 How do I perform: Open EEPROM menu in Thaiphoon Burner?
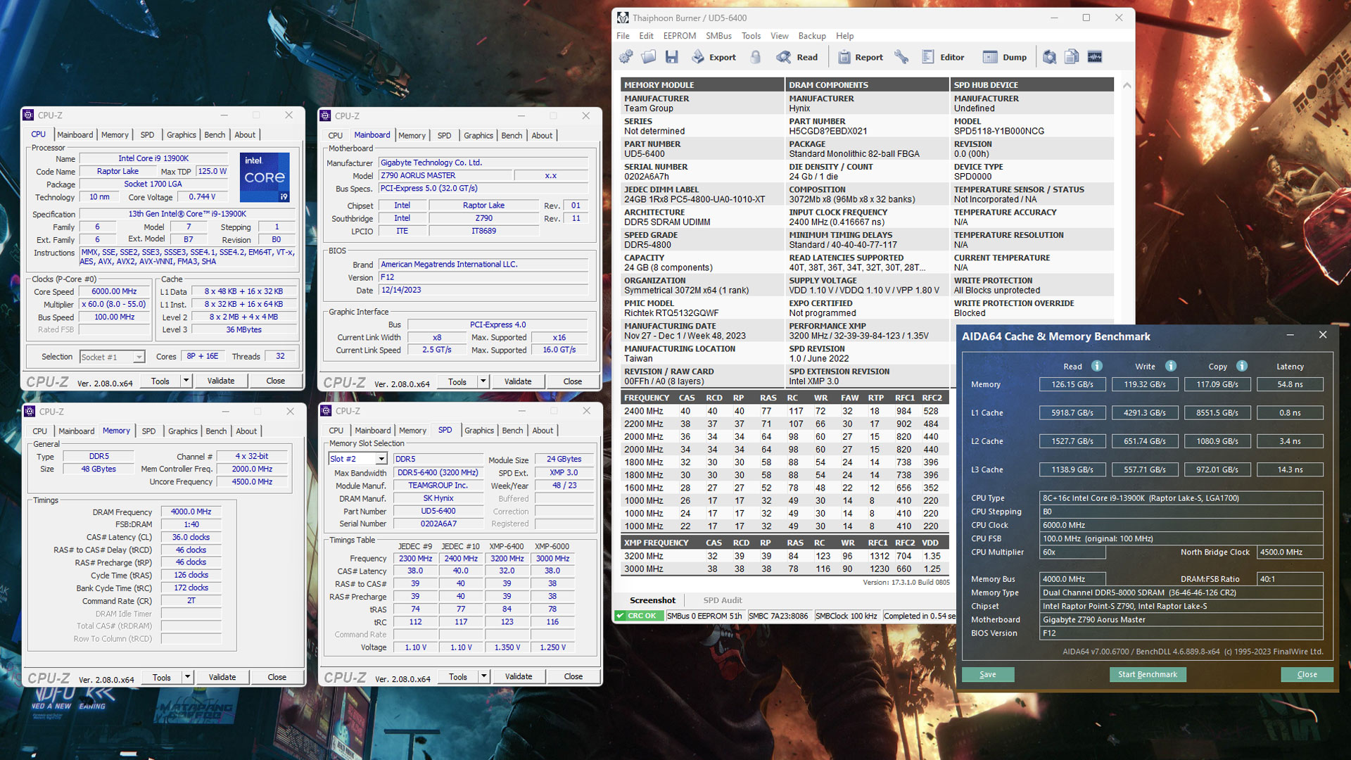pos(679,36)
